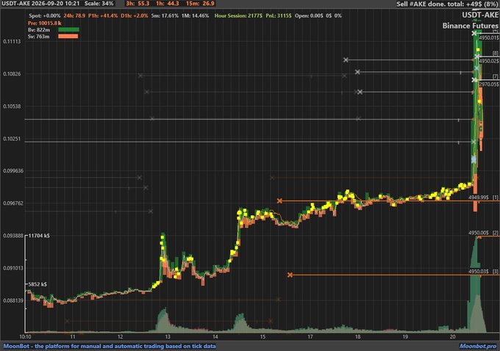Click the 20 hour time axis label
Viewport: 500px width, 351px height.
452,336
